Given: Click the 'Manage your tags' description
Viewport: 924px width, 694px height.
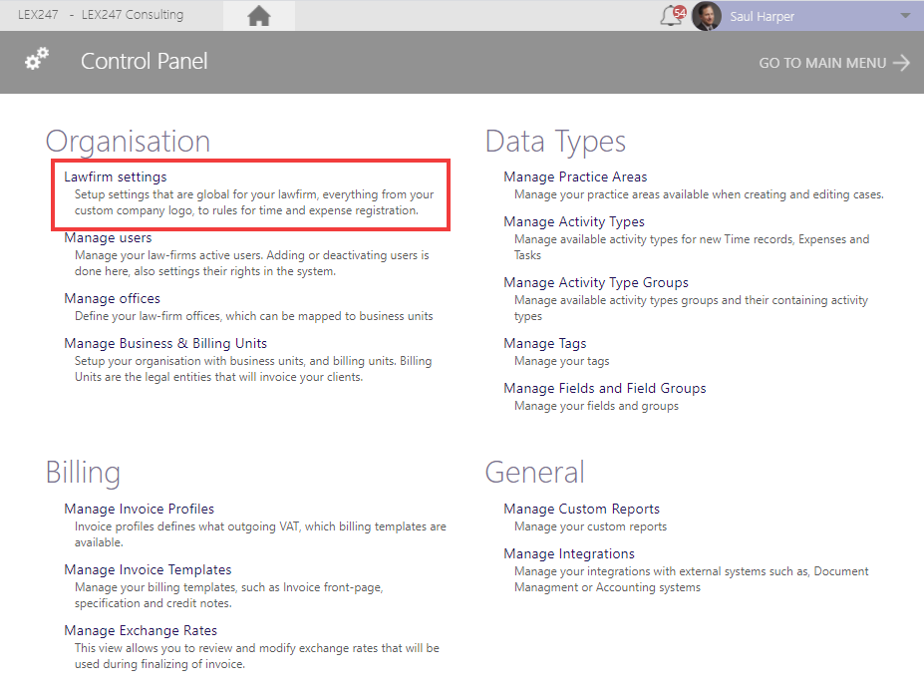Looking at the screenshot, I should pos(561,361).
